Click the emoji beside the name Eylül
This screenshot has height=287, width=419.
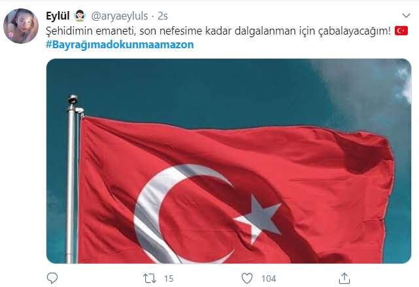point(80,16)
